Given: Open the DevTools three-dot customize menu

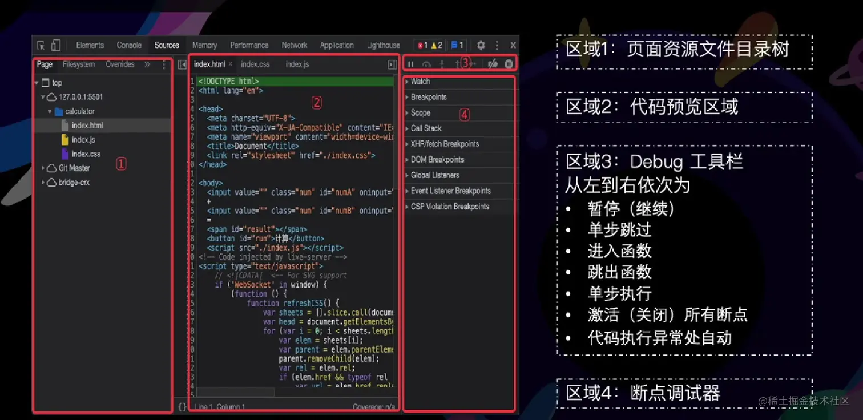Looking at the screenshot, I should [497, 45].
